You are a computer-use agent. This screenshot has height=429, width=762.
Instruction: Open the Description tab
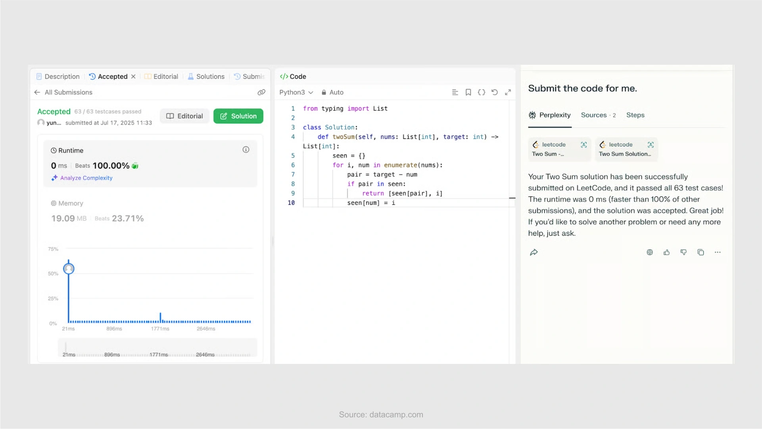pyautogui.click(x=58, y=77)
